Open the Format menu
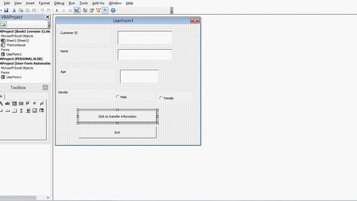Image resolution: width=357 pixels, height=201 pixels. pyautogui.click(x=44, y=3)
